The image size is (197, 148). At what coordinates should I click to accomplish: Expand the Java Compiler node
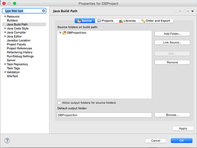click(5, 32)
